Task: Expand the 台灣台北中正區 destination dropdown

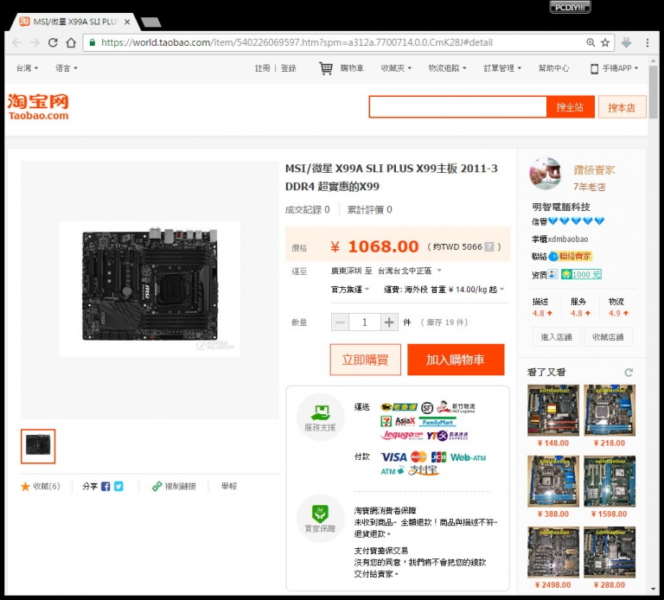Action: coord(410,271)
